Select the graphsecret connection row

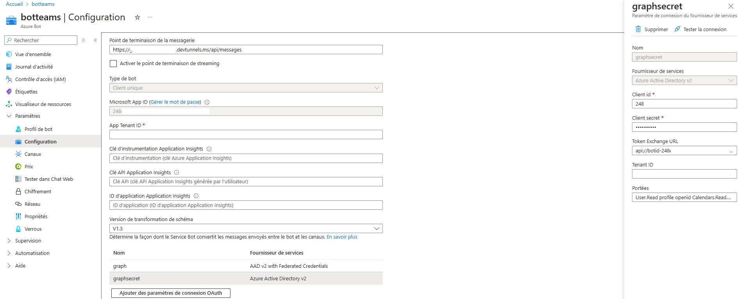pos(246,278)
